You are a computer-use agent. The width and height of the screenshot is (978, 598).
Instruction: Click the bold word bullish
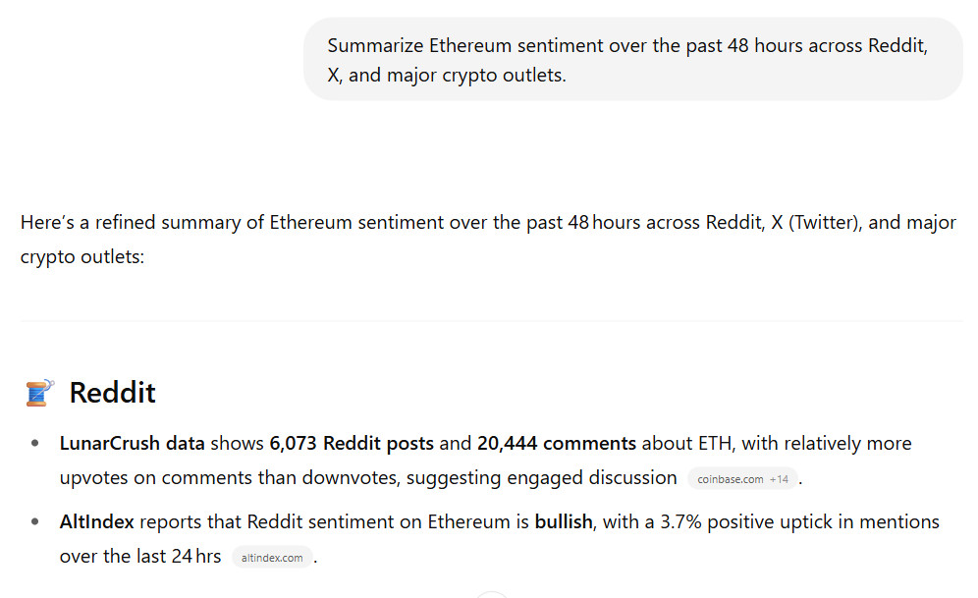564,522
